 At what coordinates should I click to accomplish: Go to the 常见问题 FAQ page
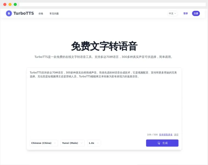click(x=54, y=13)
